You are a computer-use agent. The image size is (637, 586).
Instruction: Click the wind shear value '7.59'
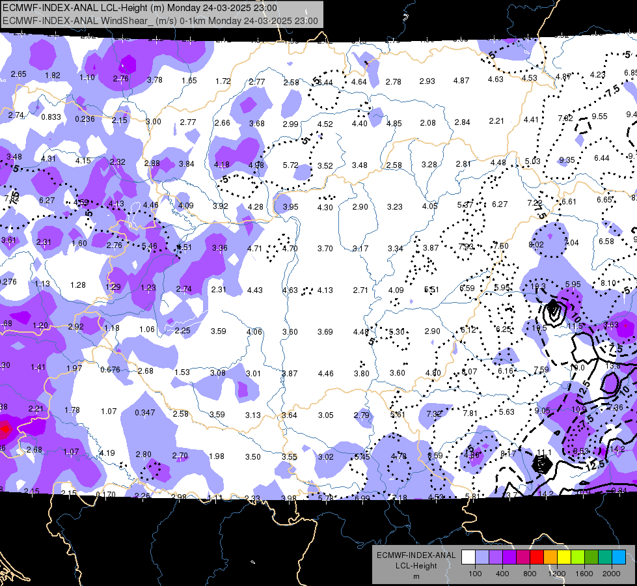(541, 369)
